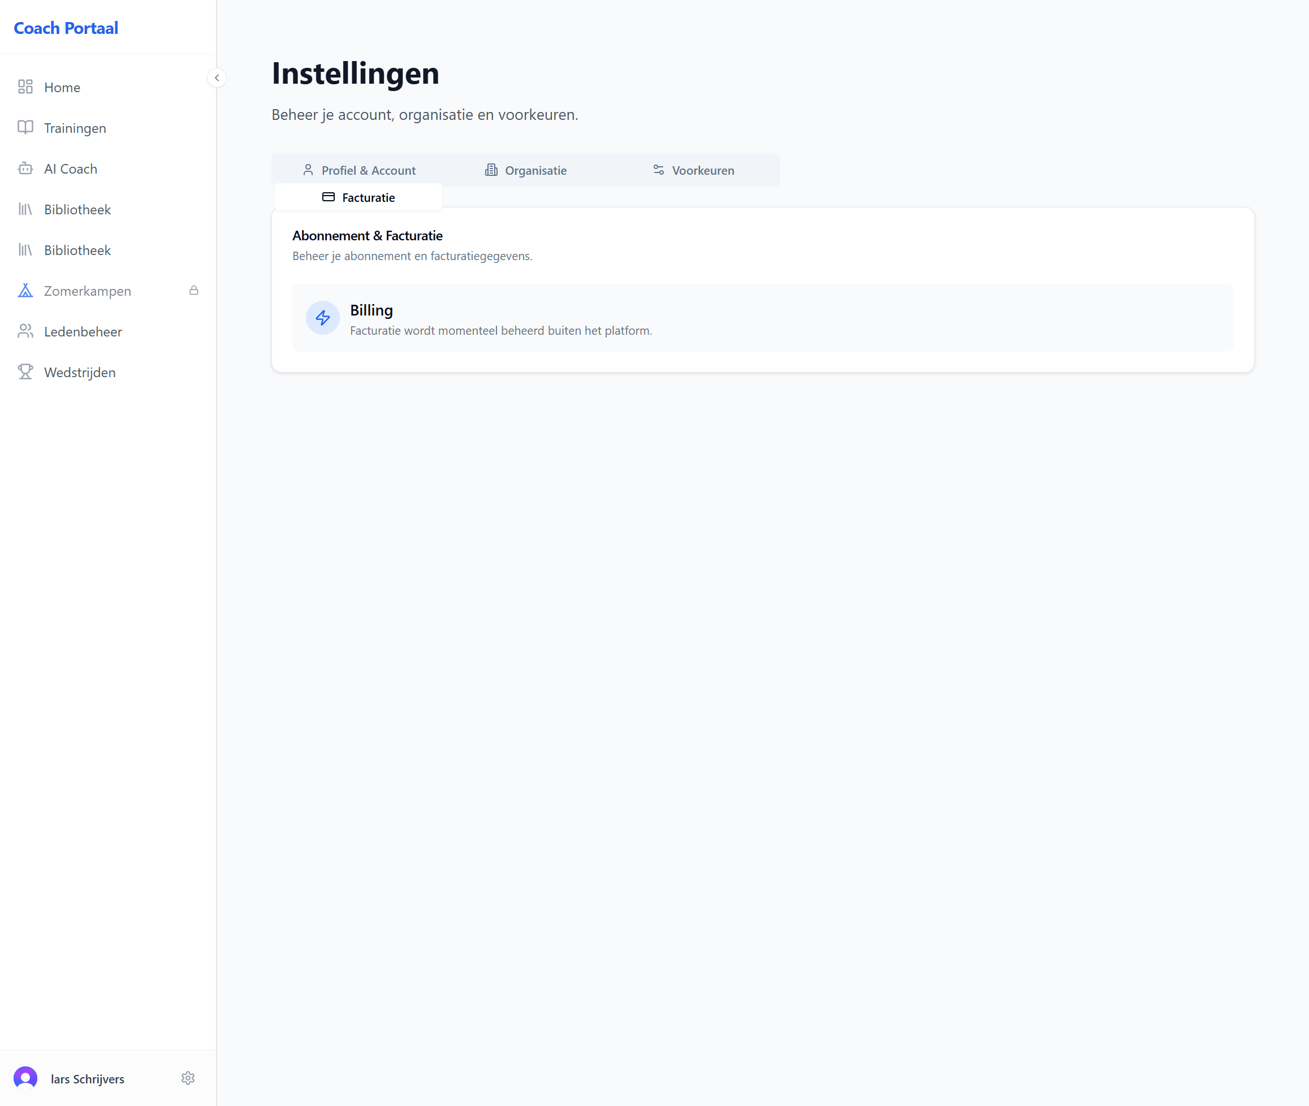Open settings via sidebar gear icon
Image resolution: width=1309 pixels, height=1106 pixels.
coord(188,1078)
